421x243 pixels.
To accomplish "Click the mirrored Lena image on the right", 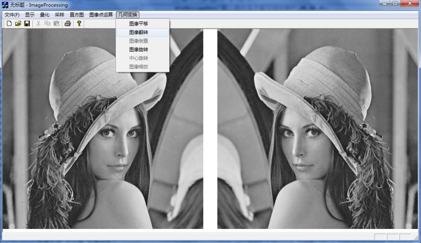I will click(318, 129).
